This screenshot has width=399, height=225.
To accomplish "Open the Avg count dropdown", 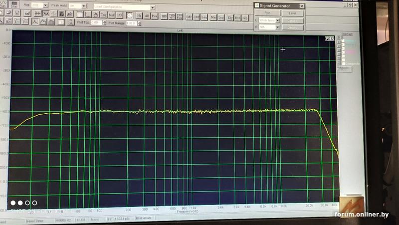I will [x=45, y=5].
